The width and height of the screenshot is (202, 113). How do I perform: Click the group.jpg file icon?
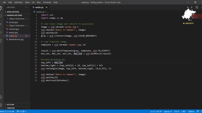(7, 22)
